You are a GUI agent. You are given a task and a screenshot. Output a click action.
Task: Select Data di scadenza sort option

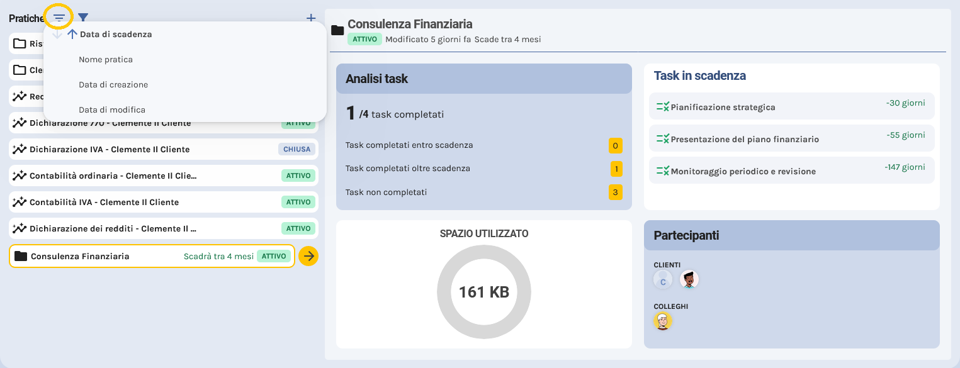point(116,35)
